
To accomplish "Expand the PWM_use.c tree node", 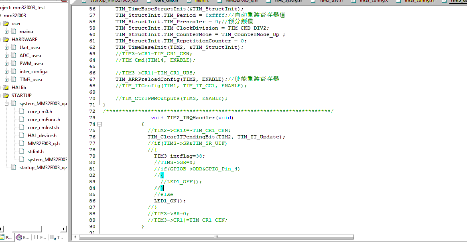I will [6, 64].
